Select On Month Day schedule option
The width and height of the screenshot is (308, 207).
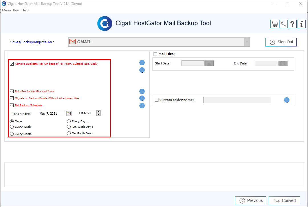pos(69,133)
